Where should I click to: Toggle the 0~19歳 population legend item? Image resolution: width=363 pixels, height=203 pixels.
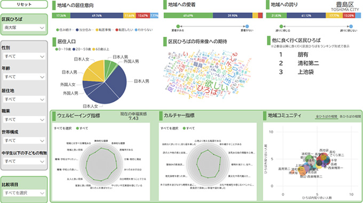pos(63,49)
